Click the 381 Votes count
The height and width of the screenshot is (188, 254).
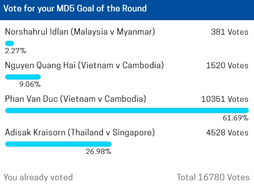point(230,32)
